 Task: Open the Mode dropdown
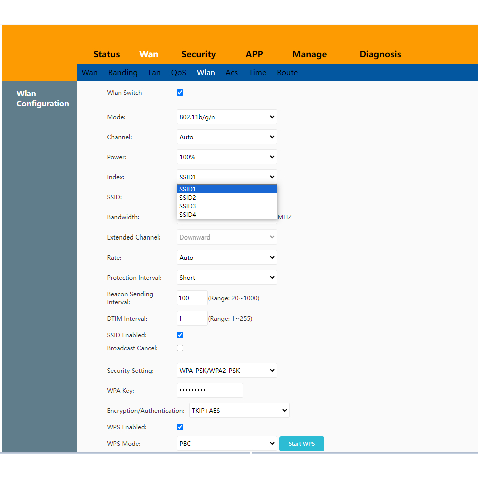click(x=226, y=117)
